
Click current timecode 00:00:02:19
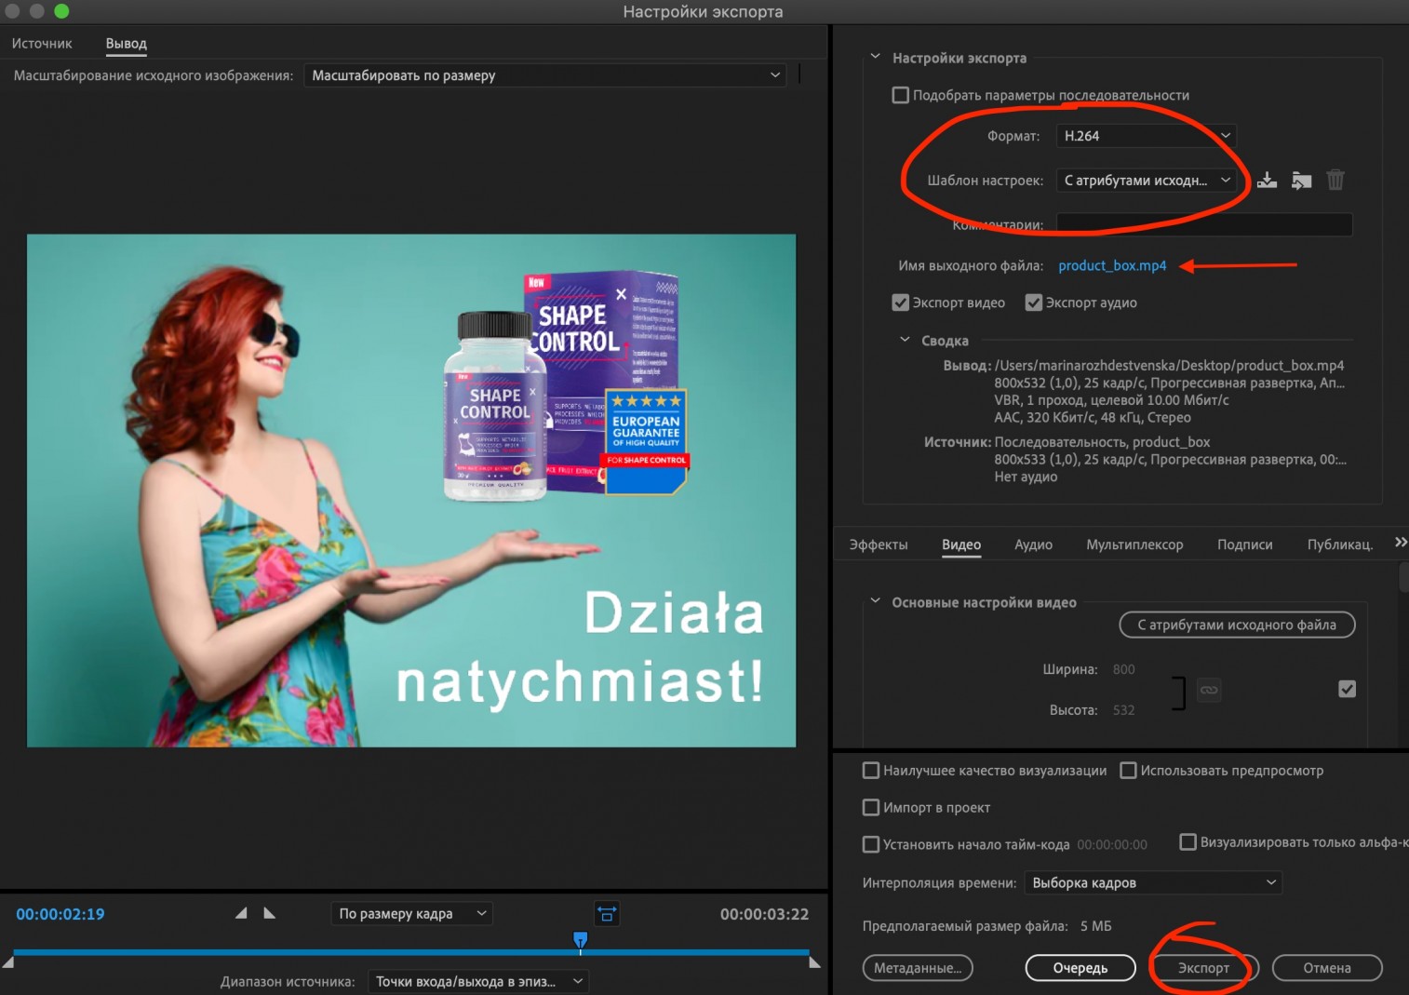pyautogui.click(x=60, y=914)
